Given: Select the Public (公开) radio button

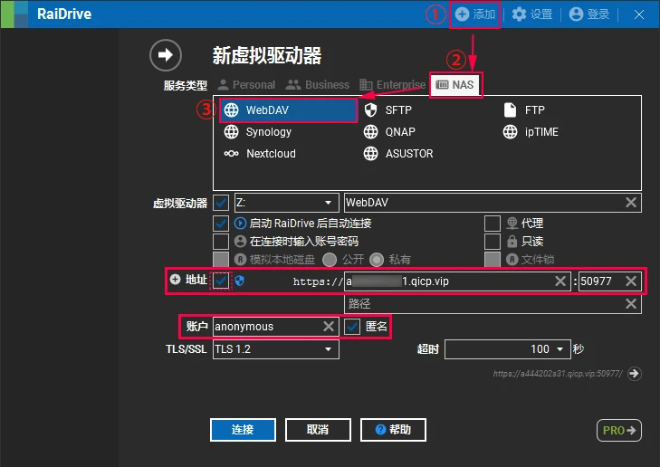Looking at the screenshot, I should coord(330,260).
